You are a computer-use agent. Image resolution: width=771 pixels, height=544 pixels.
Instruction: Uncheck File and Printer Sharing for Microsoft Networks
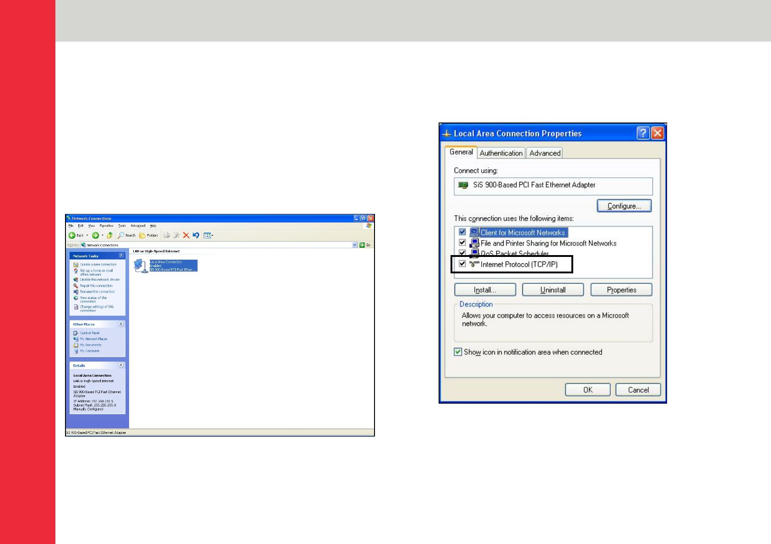[x=462, y=243]
